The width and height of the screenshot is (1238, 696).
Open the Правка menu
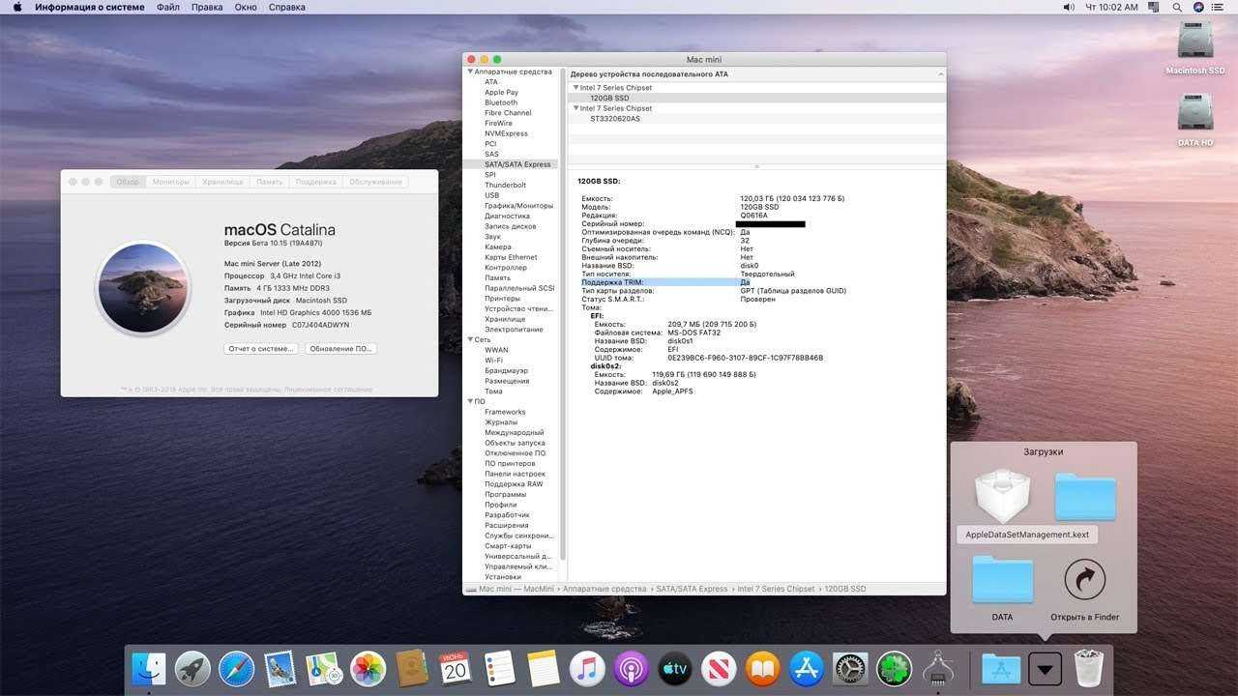[207, 7]
